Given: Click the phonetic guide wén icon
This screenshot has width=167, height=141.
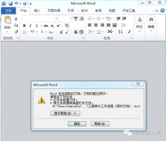Looking at the screenshot, I should tap(76, 18).
